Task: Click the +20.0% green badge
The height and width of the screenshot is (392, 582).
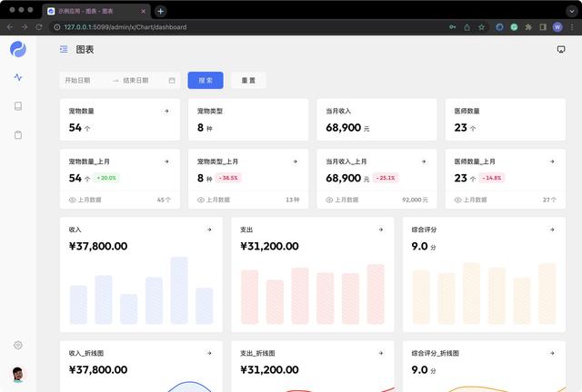Action: tap(106, 178)
